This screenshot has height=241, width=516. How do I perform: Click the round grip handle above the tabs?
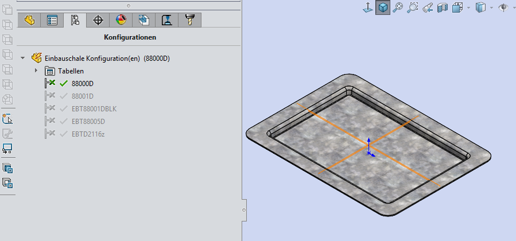point(129,6)
